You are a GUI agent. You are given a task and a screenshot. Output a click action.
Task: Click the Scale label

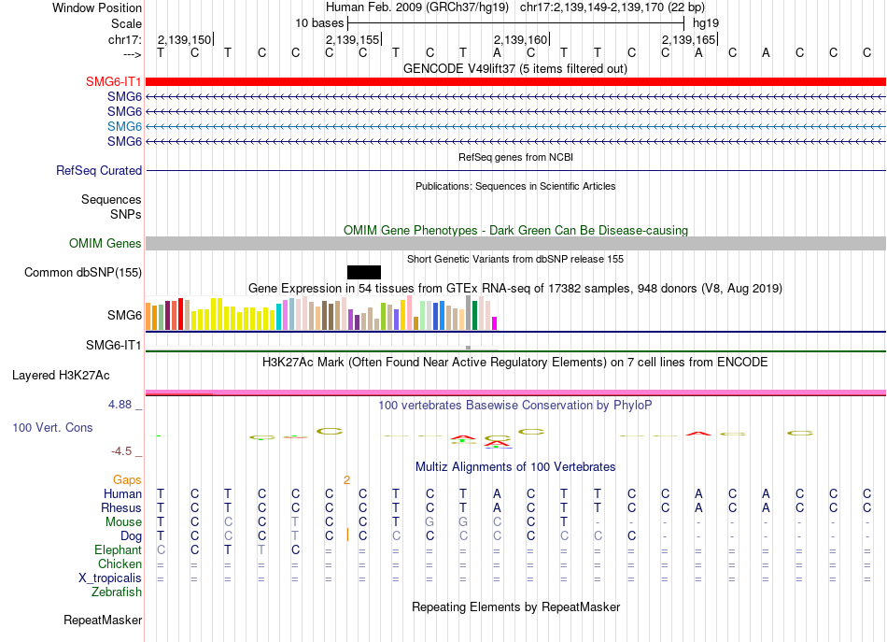coord(126,23)
